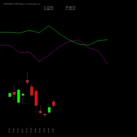This screenshot has width=137, height=137.
Task: Select the 27 Apr date label
Action: tap(13, 130)
